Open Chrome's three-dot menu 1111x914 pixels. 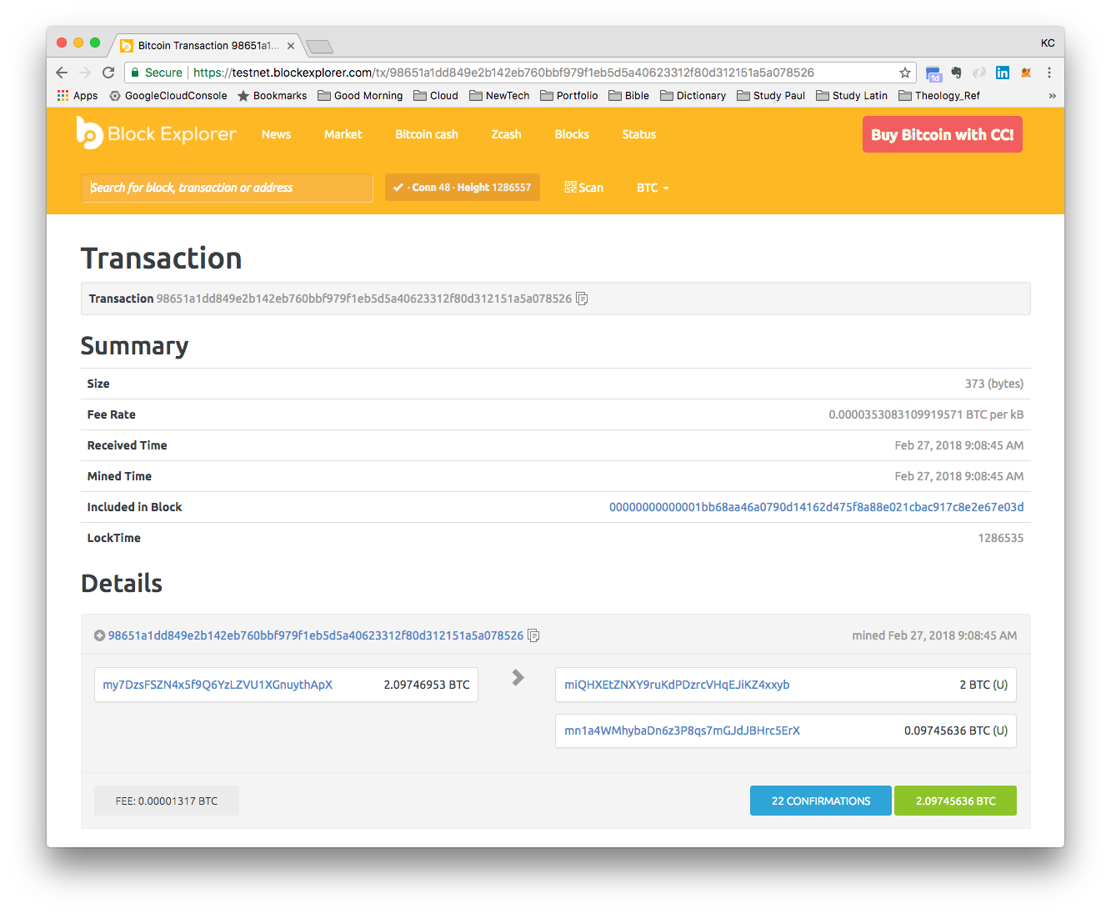click(1049, 73)
